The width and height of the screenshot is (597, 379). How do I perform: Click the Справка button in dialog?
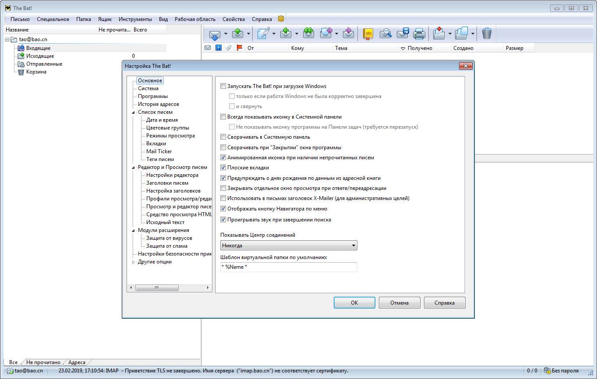click(x=445, y=302)
